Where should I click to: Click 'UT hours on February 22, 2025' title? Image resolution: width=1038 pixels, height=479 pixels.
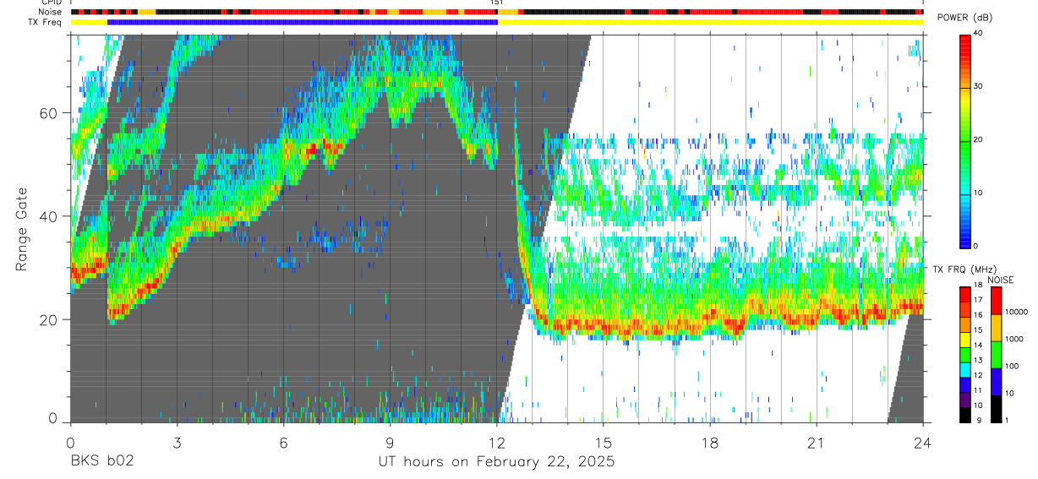pyautogui.click(x=496, y=462)
